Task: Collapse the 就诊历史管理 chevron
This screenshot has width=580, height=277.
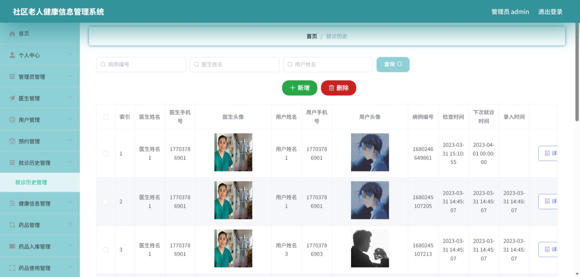Action: [x=70, y=162]
